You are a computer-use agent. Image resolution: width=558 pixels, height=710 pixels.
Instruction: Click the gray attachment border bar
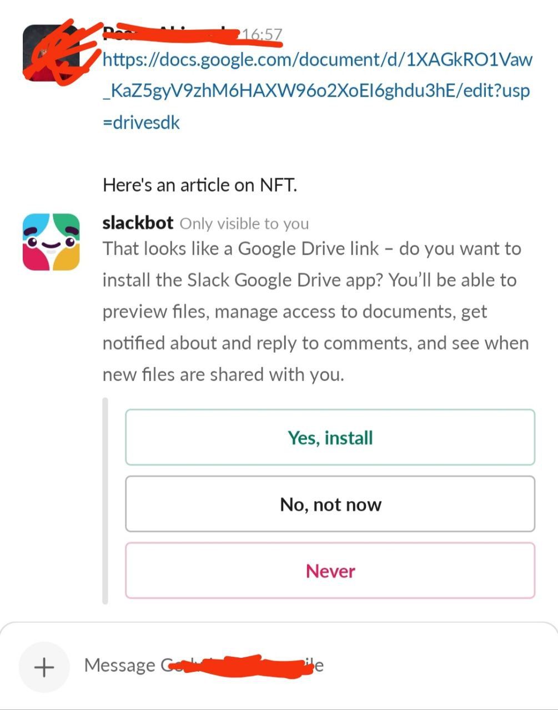(105, 500)
